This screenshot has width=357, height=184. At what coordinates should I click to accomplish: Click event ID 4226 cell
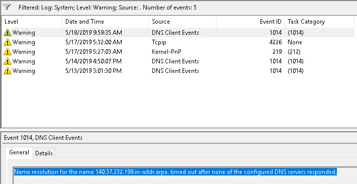276,42
